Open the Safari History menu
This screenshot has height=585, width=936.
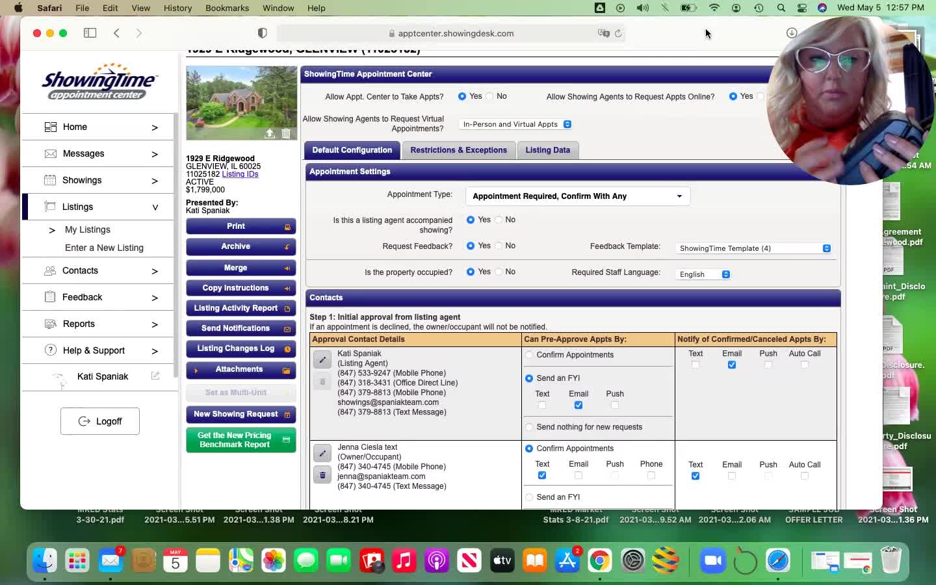(x=177, y=8)
